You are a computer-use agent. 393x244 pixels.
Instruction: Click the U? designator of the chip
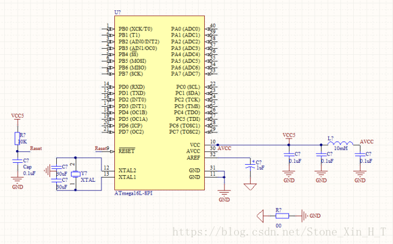pos(117,12)
